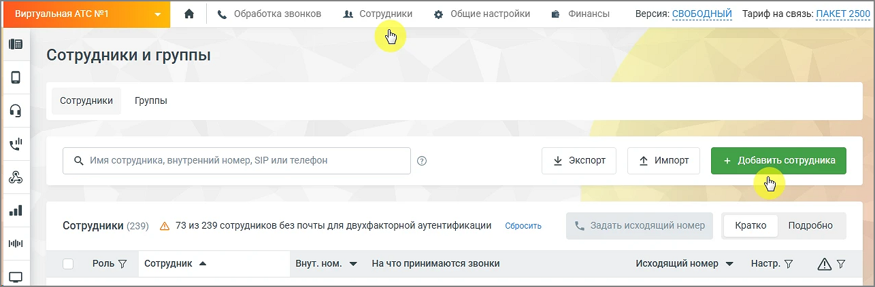Click the warning triangle column icon

(x=825, y=264)
